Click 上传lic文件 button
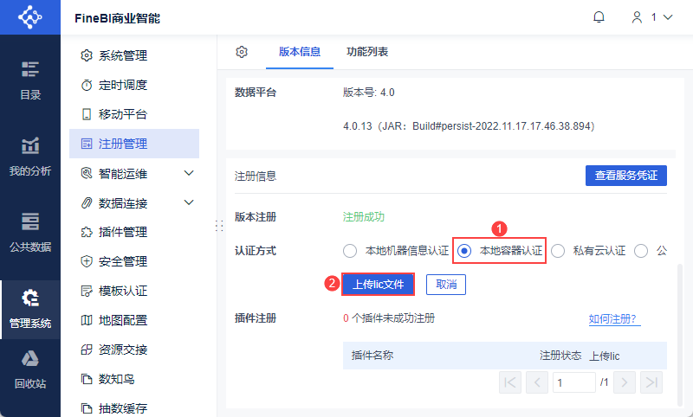The height and width of the screenshot is (417, 693). coord(378,285)
